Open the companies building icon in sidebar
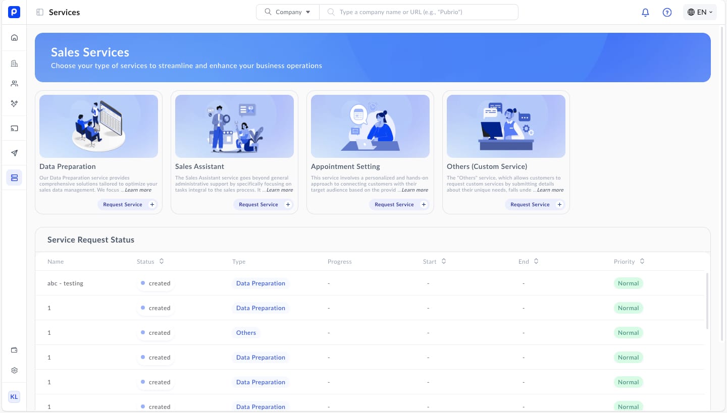727x413 pixels. pyautogui.click(x=14, y=63)
